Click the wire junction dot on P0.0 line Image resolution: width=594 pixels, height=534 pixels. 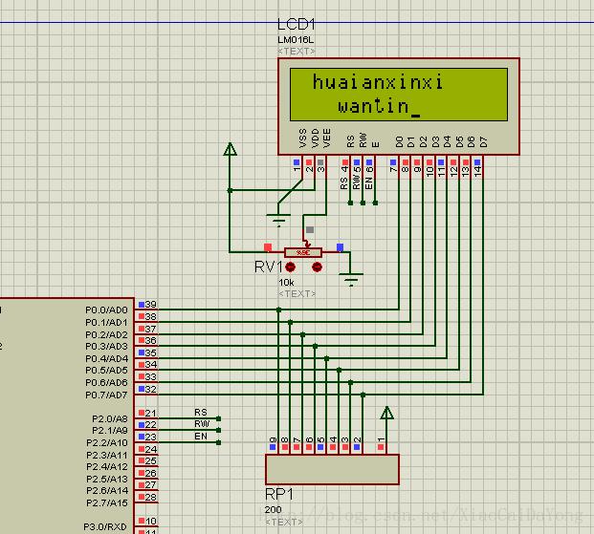278,310
